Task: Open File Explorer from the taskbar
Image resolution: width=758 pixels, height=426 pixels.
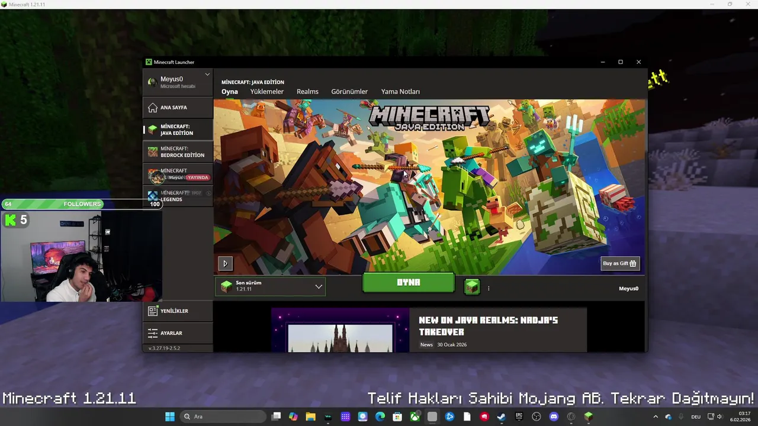Action: (x=310, y=417)
